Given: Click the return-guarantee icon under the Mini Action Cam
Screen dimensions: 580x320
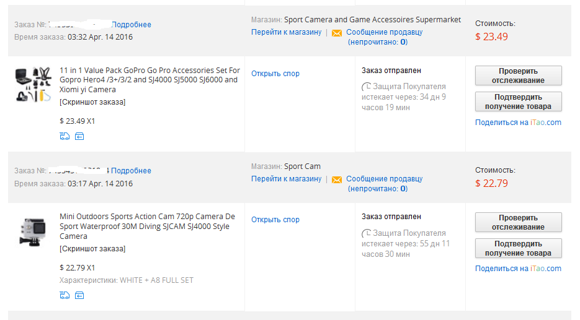Looking at the screenshot, I should pos(79,295).
